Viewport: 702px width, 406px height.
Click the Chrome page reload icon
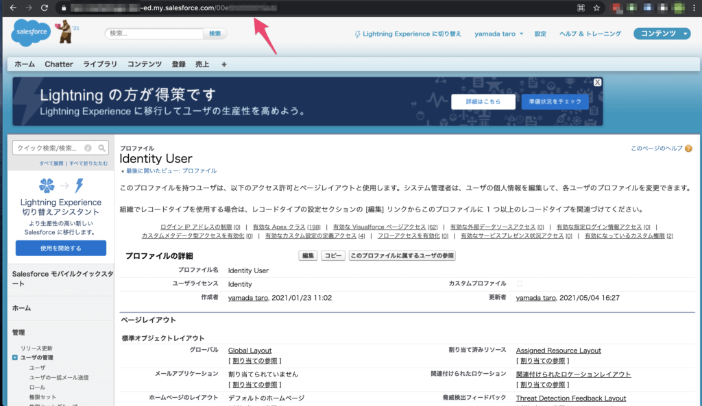point(43,8)
